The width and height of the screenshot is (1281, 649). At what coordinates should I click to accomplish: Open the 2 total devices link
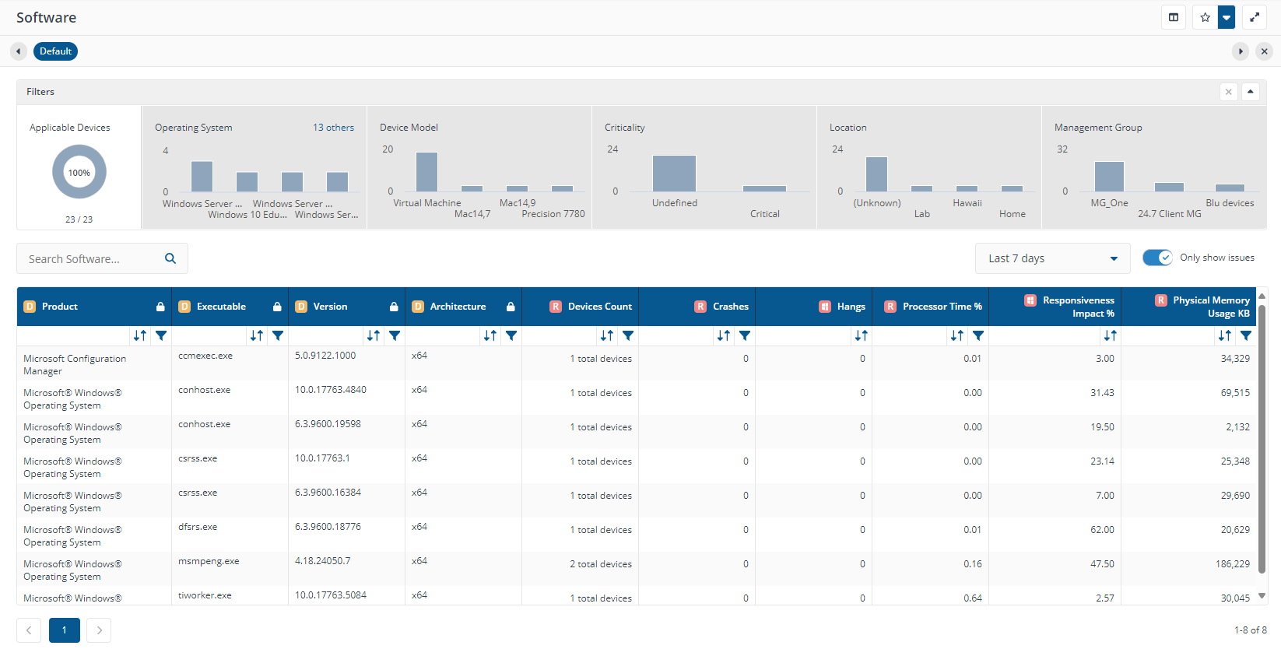click(601, 564)
